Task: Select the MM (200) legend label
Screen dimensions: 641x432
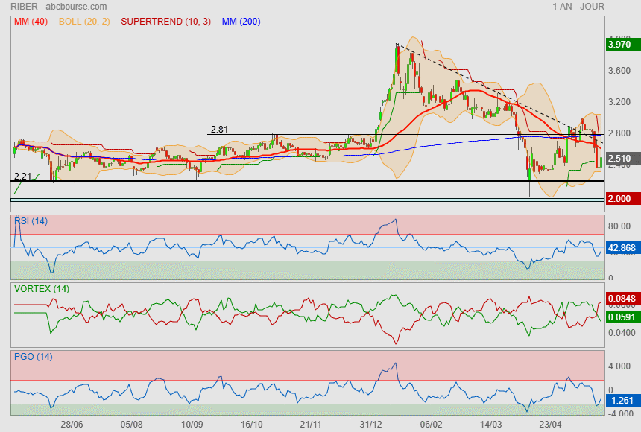Action: 241,22
